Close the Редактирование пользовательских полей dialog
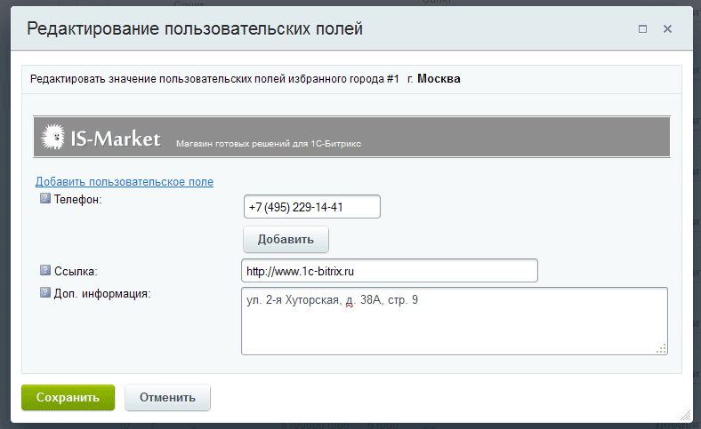Viewport: 701px width, 429px height. coord(667,29)
